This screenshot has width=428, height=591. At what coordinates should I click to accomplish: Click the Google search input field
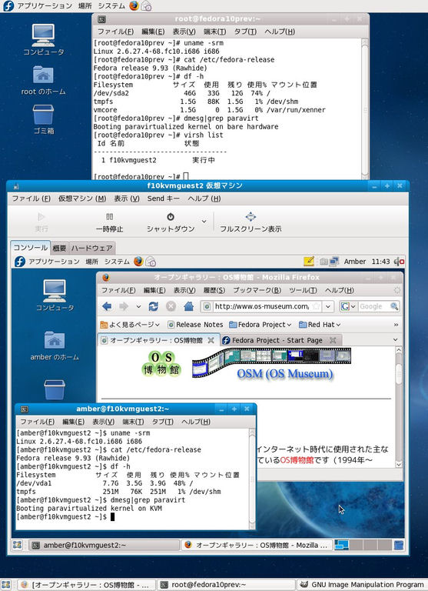pos(373,306)
